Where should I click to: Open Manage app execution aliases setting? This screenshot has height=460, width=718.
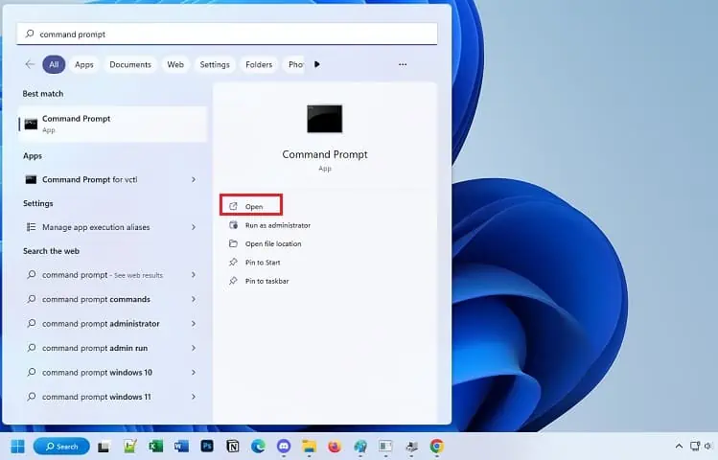pyautogui.click(x=103, y=227)
